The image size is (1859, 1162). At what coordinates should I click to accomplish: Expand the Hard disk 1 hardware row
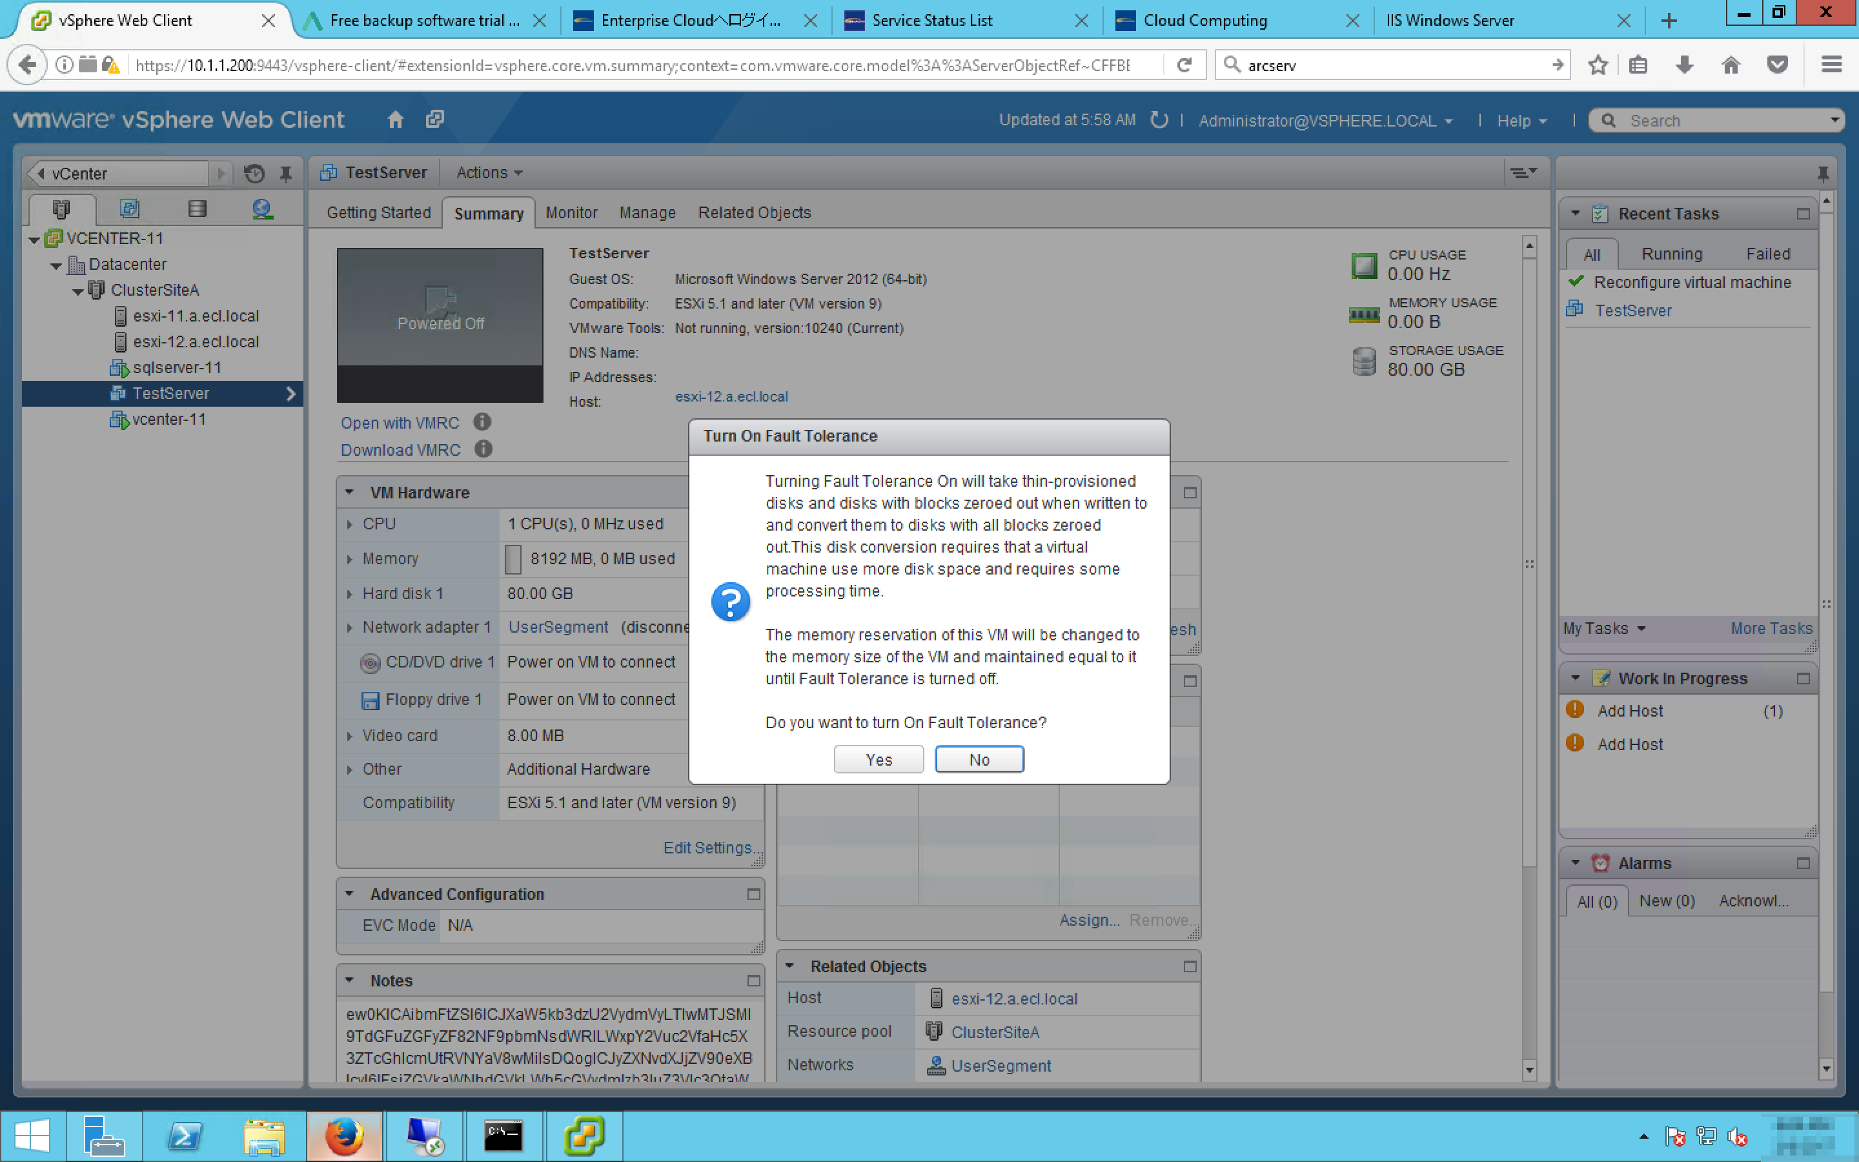coord(349,593)
